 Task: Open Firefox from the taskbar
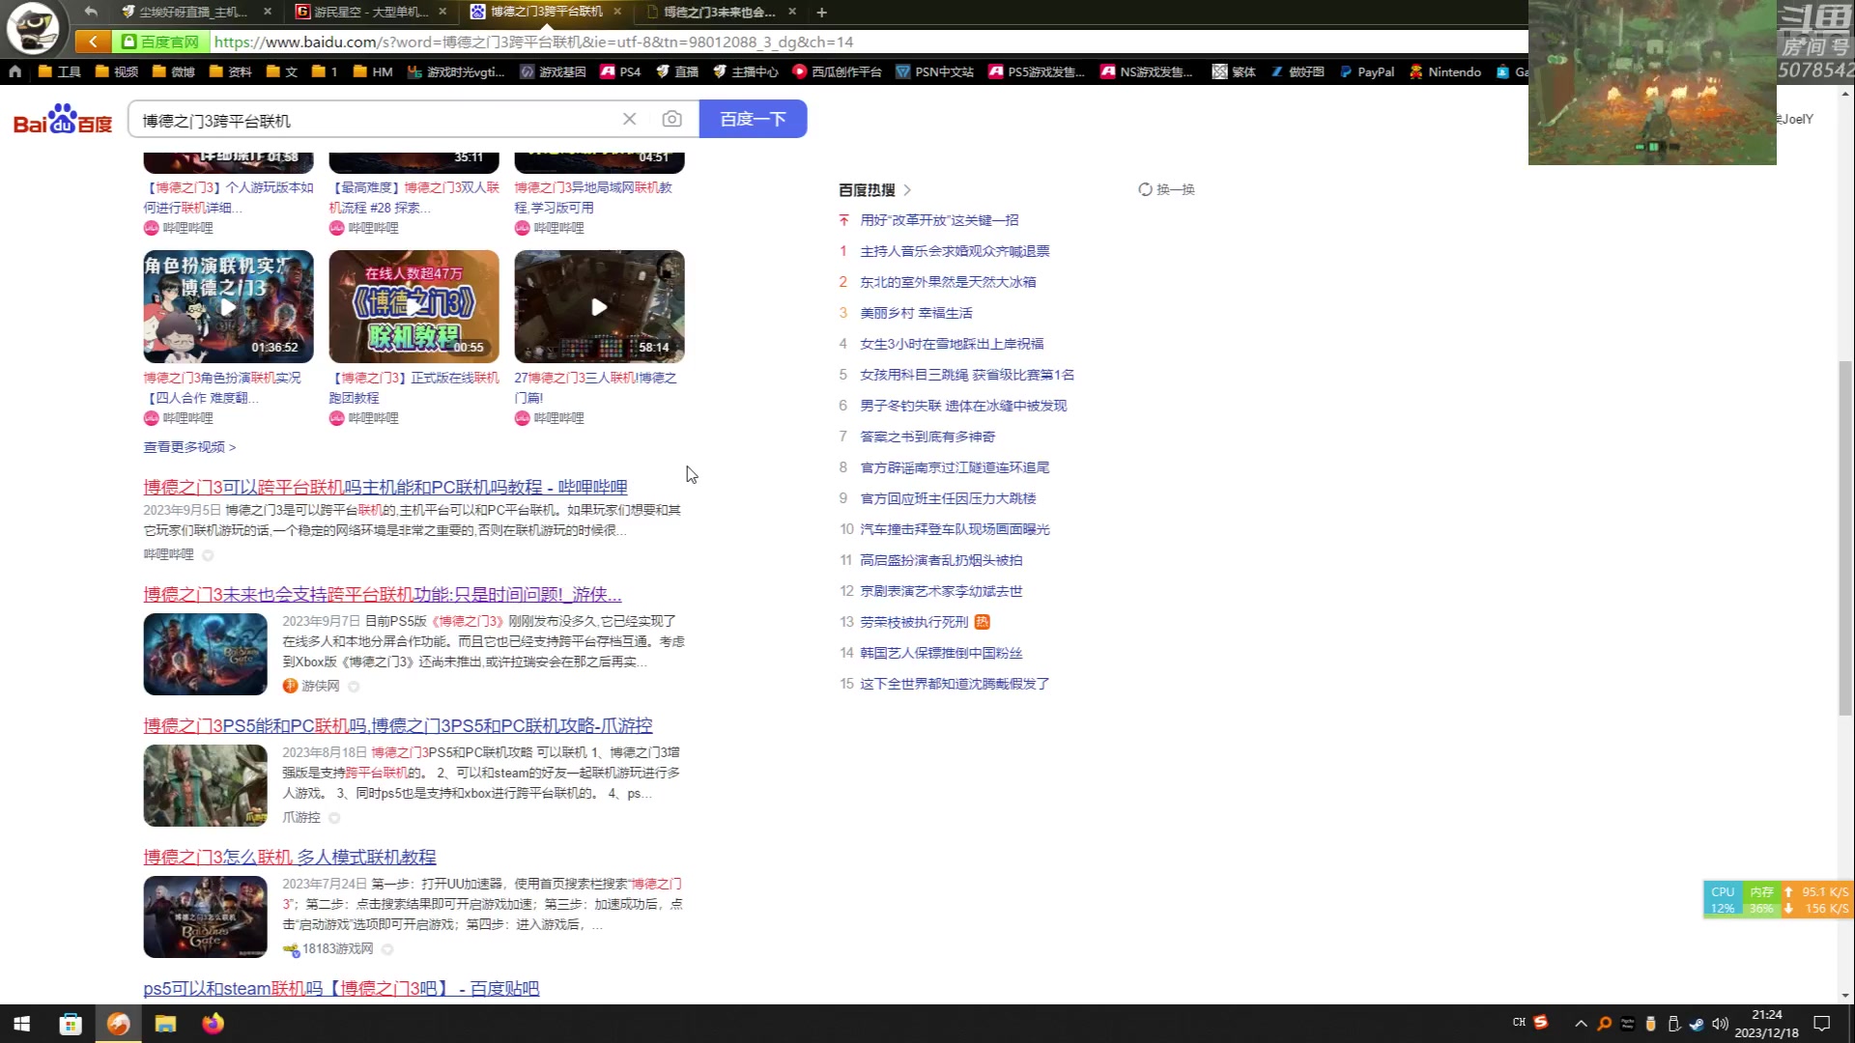click(x=213, y=1024)
